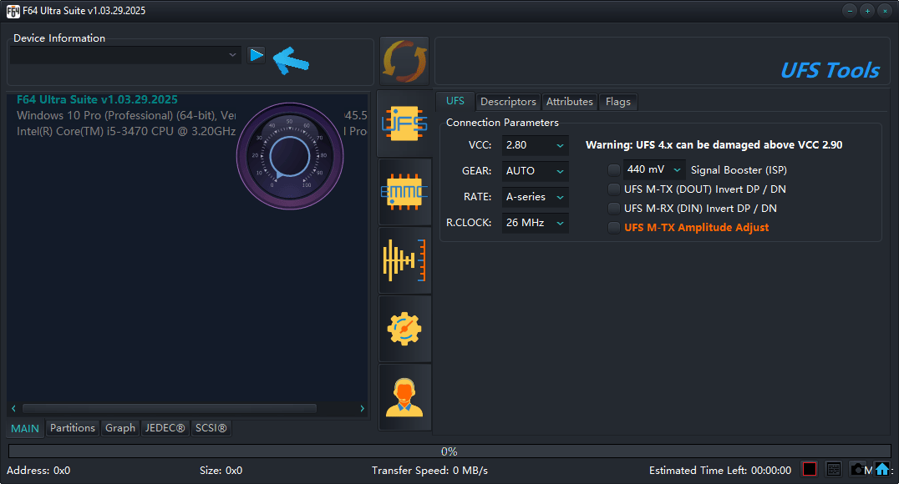Click the progress bar showing 0%
The height and width of the screenshot is (484, 899).
click(x=450, y=451)
